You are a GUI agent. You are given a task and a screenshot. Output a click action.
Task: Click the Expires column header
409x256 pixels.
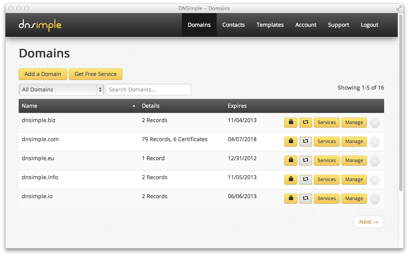pyautogui.click(x=237, y=106)
